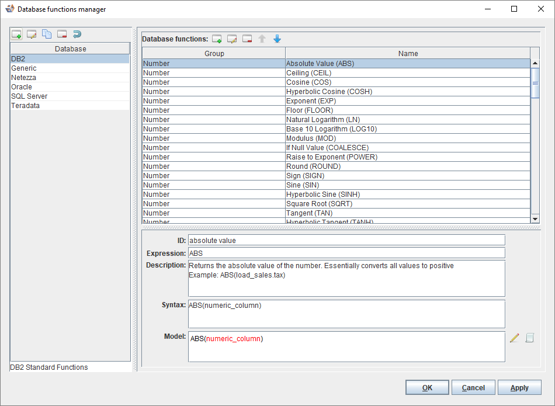The width and height of the screenshot is (555, 406).
Task: Move function down with blue arrow
Action: [277, 39]
